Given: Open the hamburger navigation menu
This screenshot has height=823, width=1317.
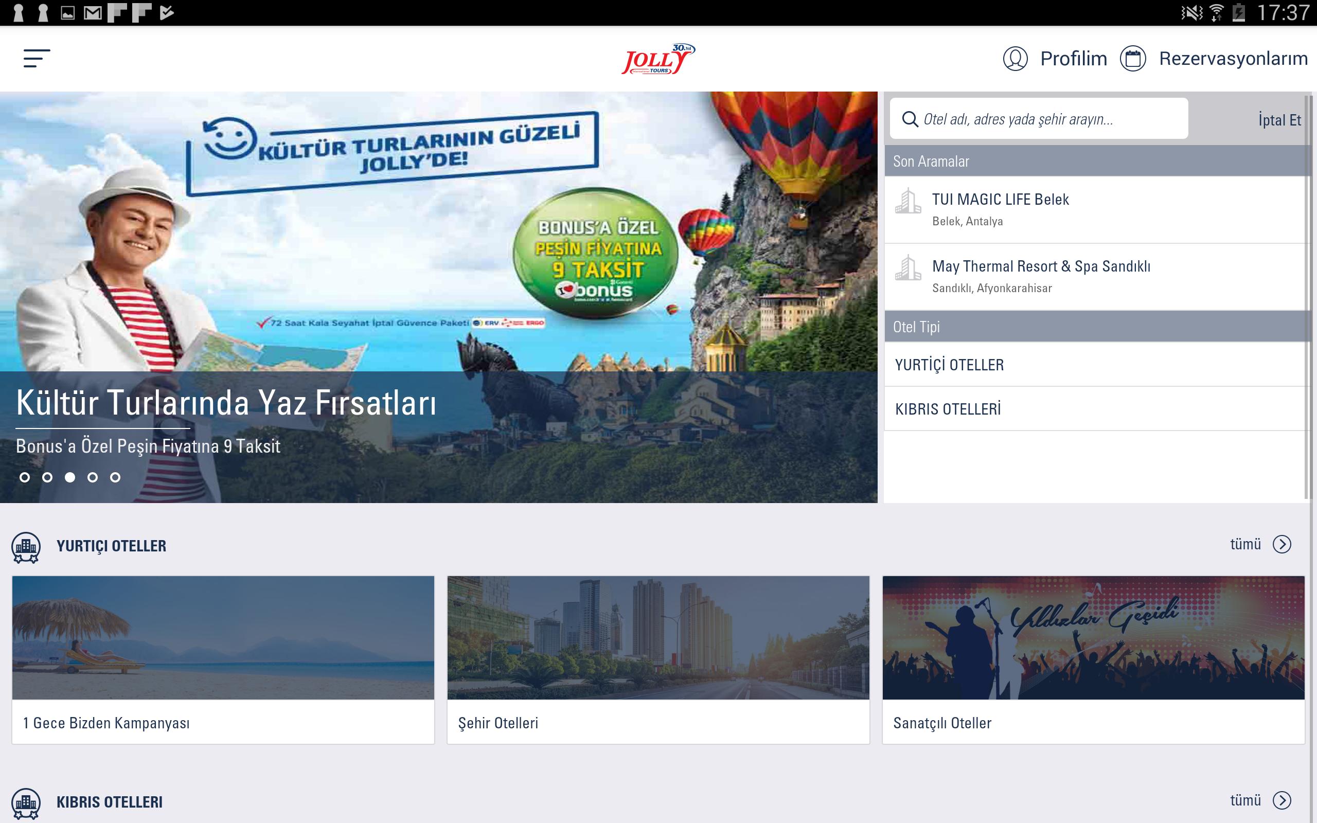Looking at the screenshot, I should pyautogui.click(x=37, y=58).
